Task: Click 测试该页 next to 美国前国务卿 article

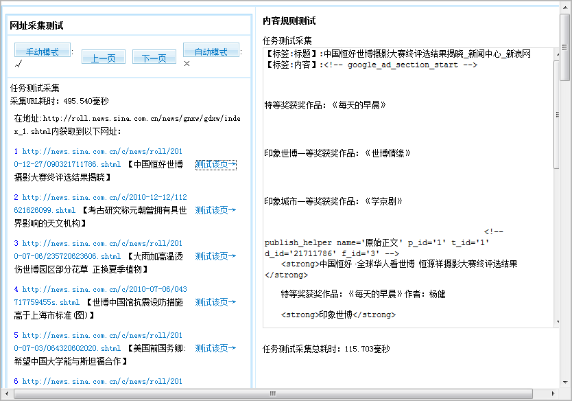Action: pyautogui.click(x=215, y=348)
